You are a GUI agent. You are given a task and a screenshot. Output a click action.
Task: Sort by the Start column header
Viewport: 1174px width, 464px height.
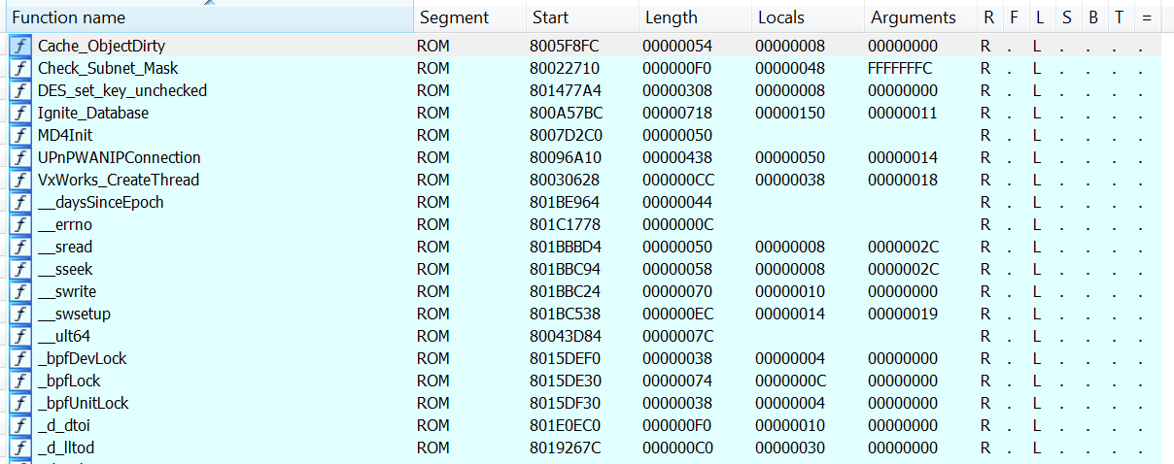pyautogui.click(x=583, y=17)
